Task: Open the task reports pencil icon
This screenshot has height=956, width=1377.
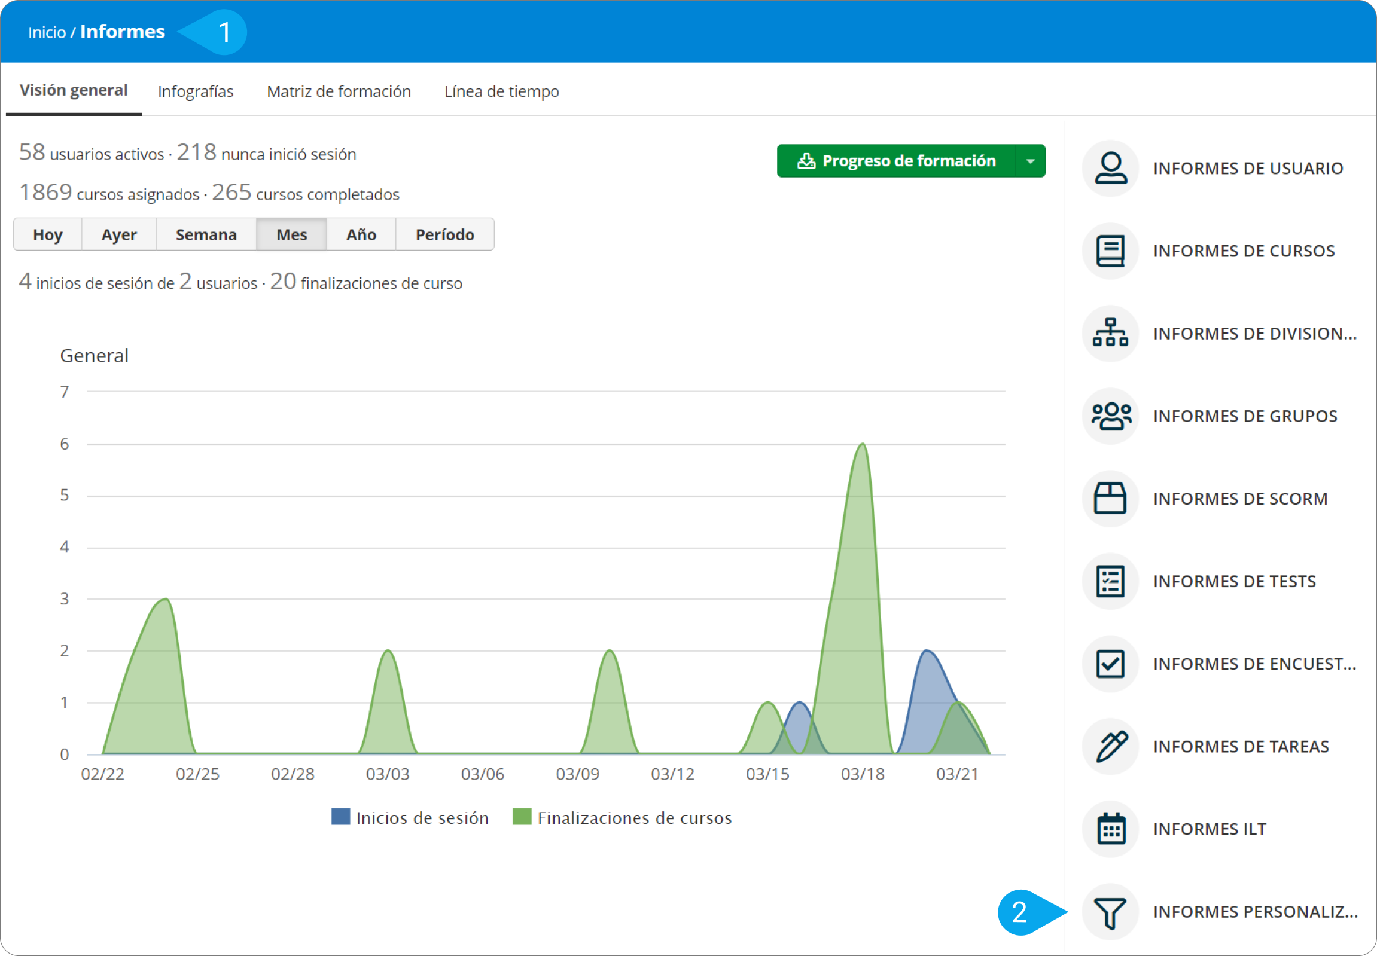Action: [x=1110, y=747]
